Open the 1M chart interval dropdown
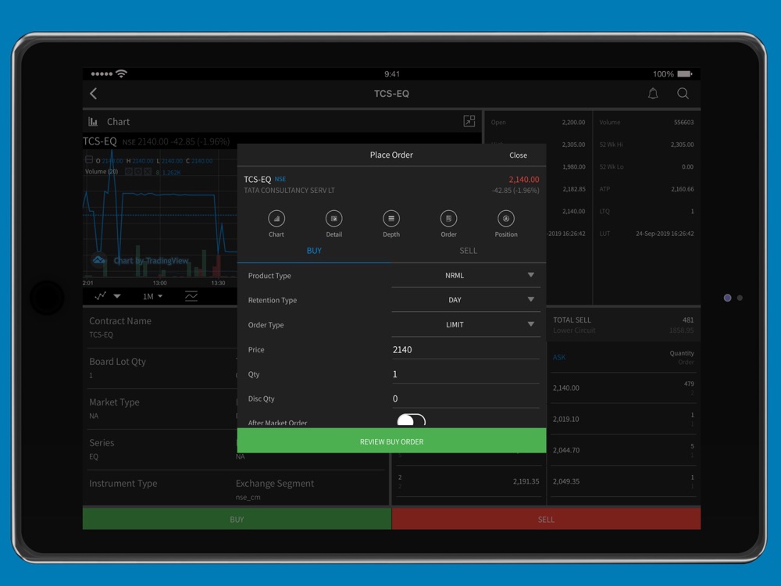 point(152,296)
